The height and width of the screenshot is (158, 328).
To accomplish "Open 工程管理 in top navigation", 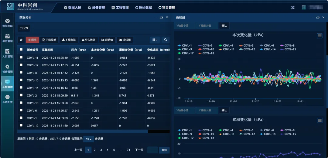I will pyautogui.click(x=120, y=8).
